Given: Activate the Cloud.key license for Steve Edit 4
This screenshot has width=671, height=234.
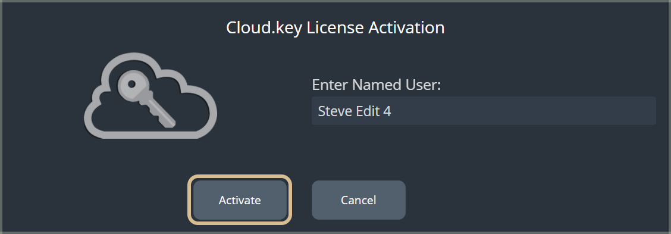Looking at the screenshot, I should tap(240, 199).
